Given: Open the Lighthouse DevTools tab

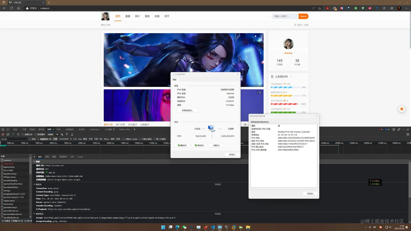Looking at the screenshot, I should pos(95,129).
